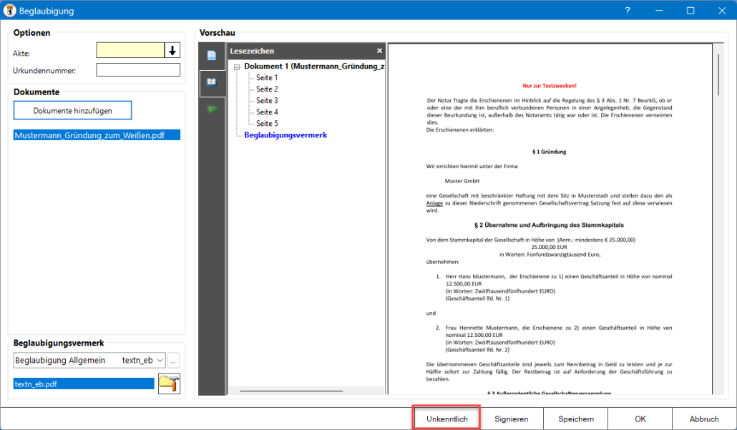Select the bookmarks book icon in sidebar
Image resolution: width=737 pixels, height=430 pixels.
(x=212, y=82)
